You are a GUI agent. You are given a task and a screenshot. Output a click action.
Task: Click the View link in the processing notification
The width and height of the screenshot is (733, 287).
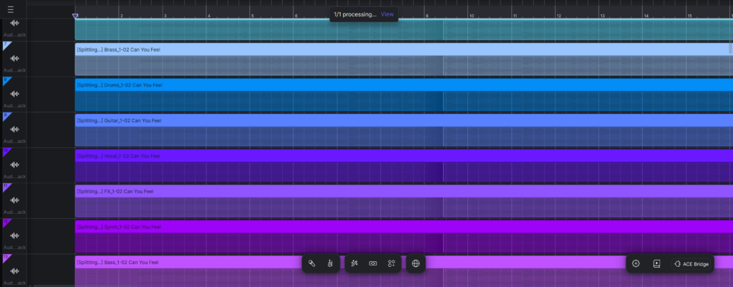387,14
